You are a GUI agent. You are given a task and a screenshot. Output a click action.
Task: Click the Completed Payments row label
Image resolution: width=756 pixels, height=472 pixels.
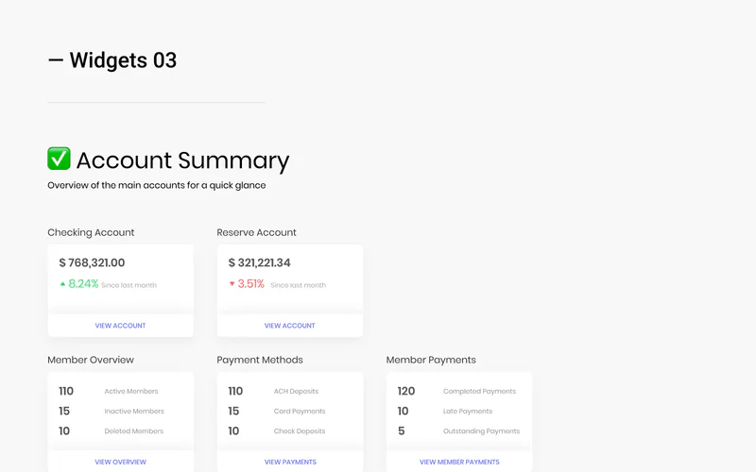click(x=480, y=391)
